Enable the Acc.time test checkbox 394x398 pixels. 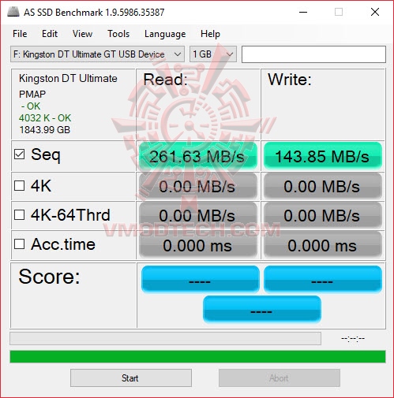pyautogui.click(x=20, y=244)
